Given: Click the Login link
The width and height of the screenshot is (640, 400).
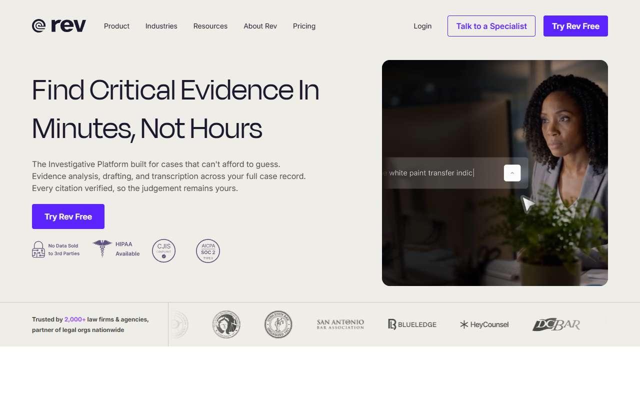Looking at the screenshot, I should (x=422, y=26).
